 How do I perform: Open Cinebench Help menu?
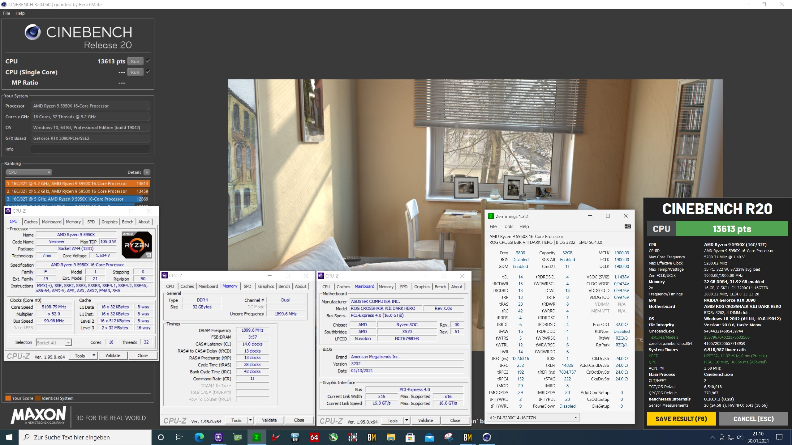click(x=20, y=13)
